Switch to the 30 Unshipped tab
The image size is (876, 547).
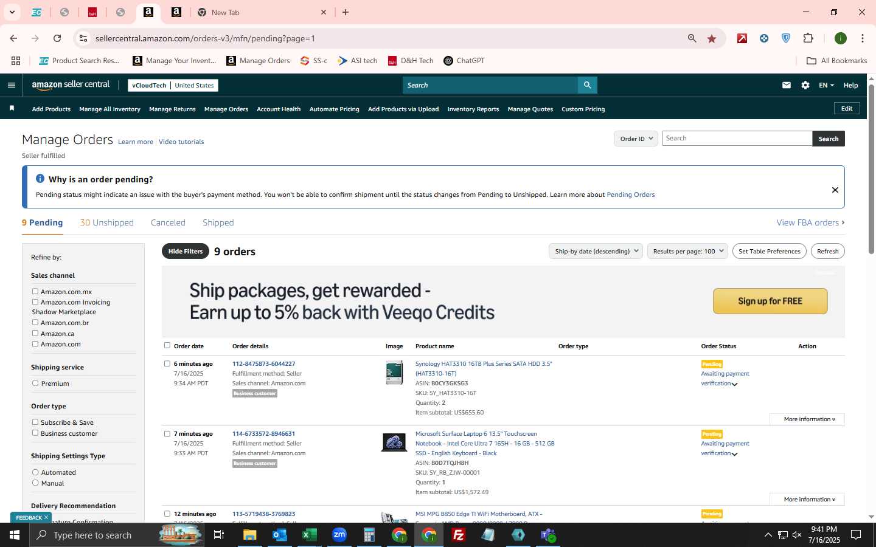107,222
